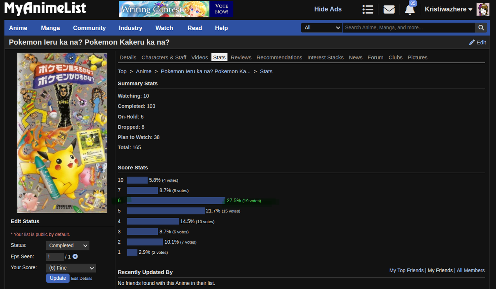Click the Stats breadcrumb link

[x=266, y=71]
